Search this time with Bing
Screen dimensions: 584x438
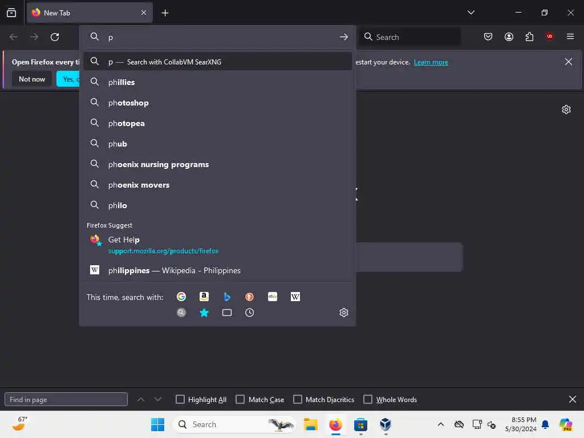[x=227, y=297]
